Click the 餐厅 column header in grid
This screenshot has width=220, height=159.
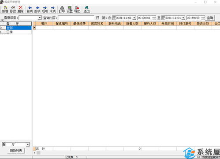pos(44,23)
